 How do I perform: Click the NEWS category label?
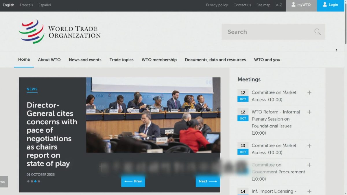32,89
